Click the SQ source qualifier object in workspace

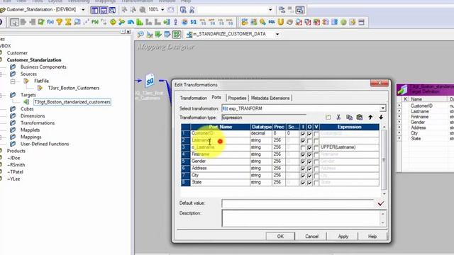point(150,81)
